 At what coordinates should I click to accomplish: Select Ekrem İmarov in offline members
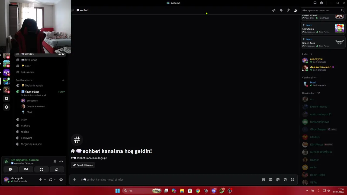[x=323, y=107]
